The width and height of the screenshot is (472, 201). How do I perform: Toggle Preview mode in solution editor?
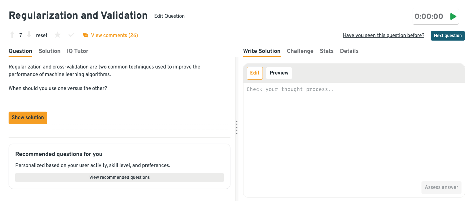(x=279, y=73)
